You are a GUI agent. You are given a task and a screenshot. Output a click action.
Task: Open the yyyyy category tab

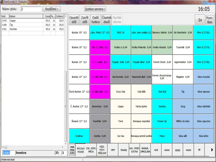[178, 150]
